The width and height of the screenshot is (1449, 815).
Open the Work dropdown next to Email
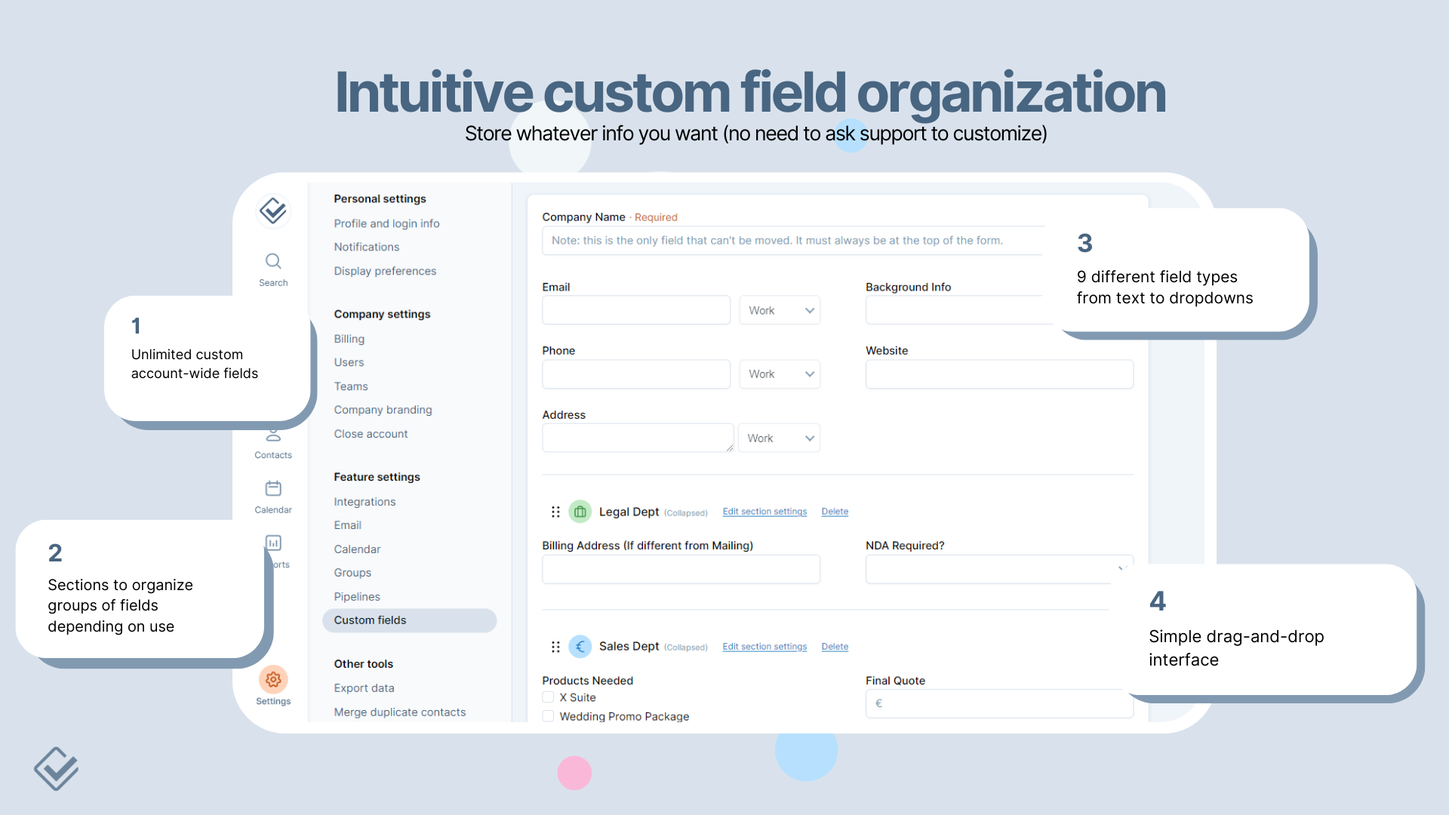pos(779,309)
